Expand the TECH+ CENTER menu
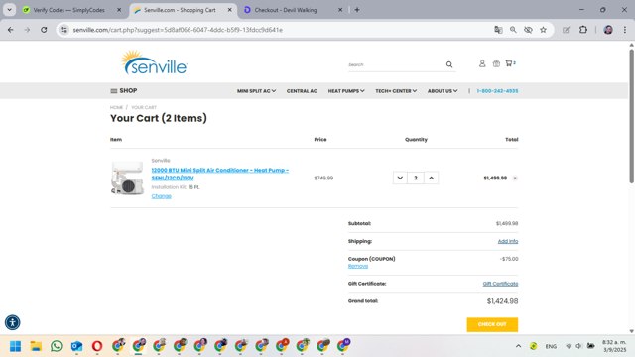 point(396,91)
